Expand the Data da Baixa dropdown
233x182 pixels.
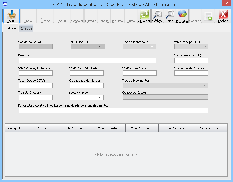[x=99, y=97]
